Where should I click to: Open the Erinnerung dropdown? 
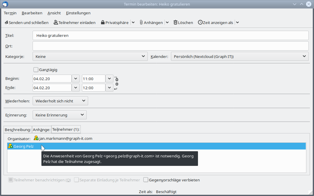[59, 115]
